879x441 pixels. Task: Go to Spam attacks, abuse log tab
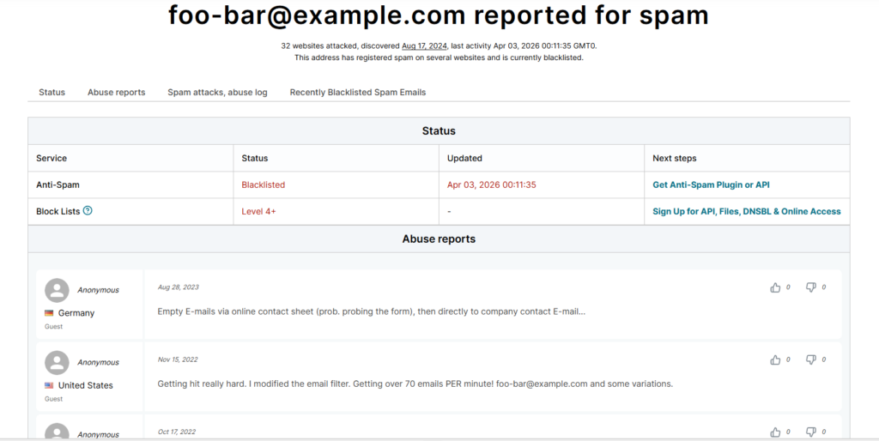pyautogui.click(x=217, y=92)
